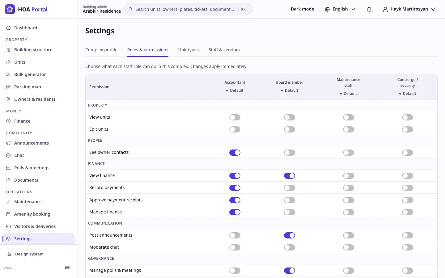
Task: Click the Units house icon
Action: [8, 62]
